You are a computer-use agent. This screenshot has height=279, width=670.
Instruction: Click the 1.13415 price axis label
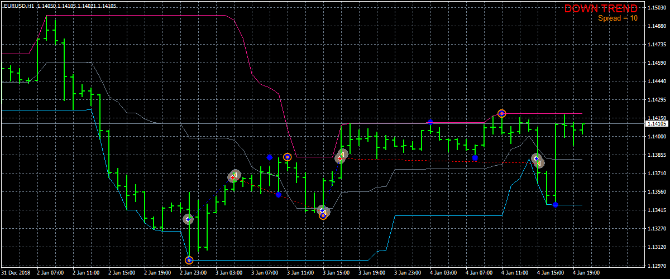(x=656, y=210)
